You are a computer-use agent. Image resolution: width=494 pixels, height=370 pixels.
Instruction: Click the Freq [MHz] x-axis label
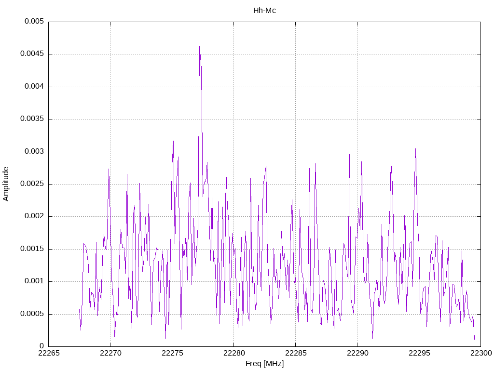[264, 363]
